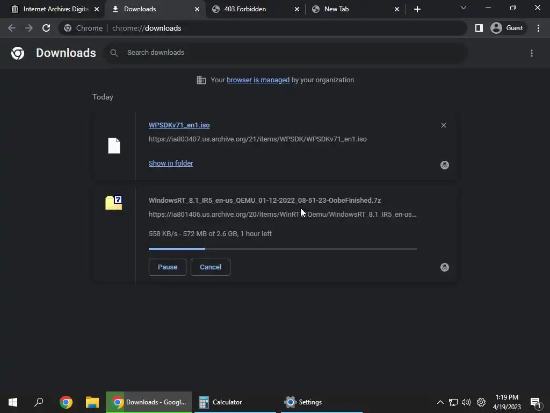Switch to Calculator in taskbar
Screen dimensions: 550x413
click(x=235, y=402)
